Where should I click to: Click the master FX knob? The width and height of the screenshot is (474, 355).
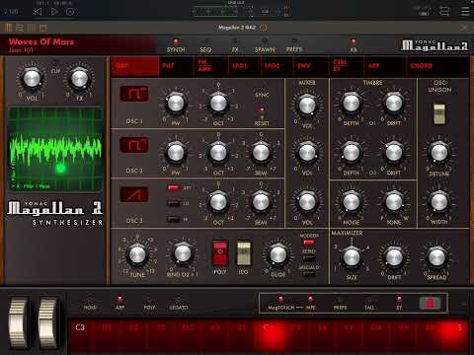[x=79, y=79]
